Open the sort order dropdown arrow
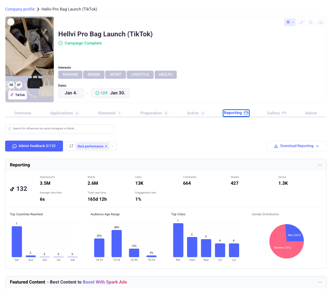 click(113, 146)
